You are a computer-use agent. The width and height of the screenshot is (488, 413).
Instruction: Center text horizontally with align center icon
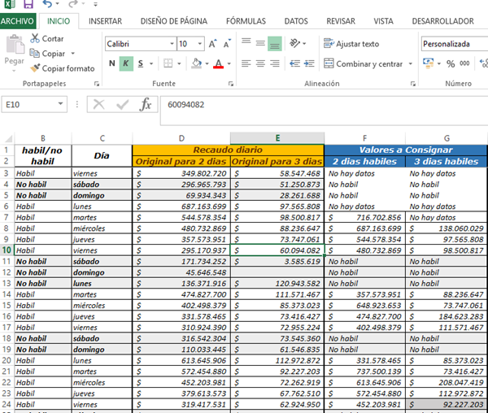(x=260, y=63)
